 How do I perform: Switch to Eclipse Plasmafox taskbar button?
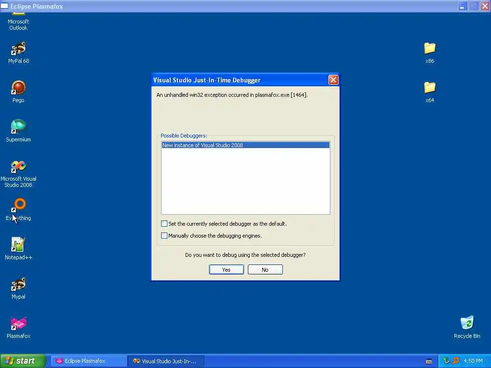pos(88,361)
